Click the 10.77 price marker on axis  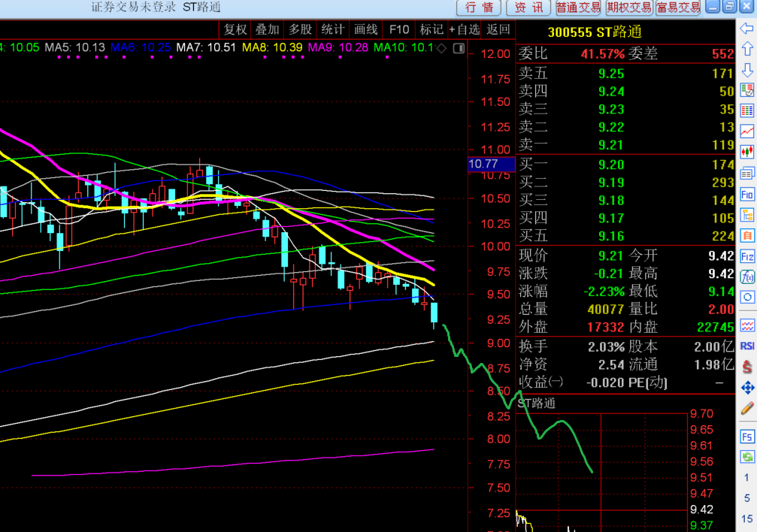491,164
